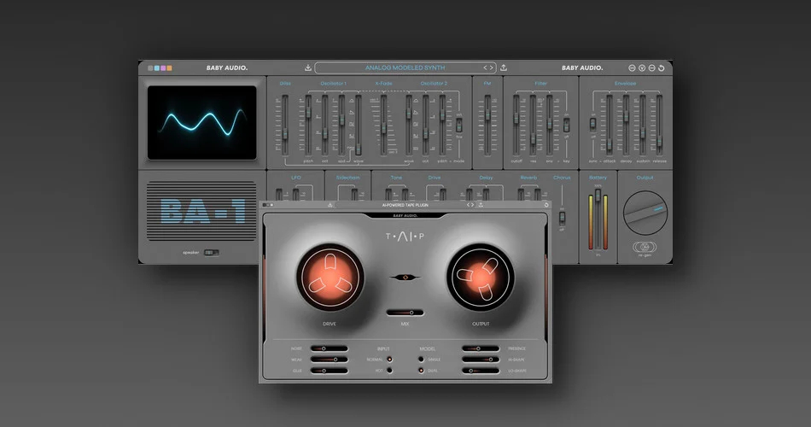
Task: Click the X-Fade slider
Action: point(383,125)
